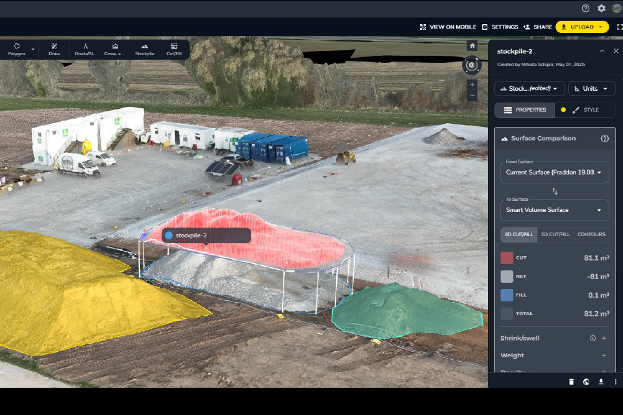Switch to 2D Cut/Fill view
Image resolution: width=623 pixels, height=415 pixels.
coord(556,234)
